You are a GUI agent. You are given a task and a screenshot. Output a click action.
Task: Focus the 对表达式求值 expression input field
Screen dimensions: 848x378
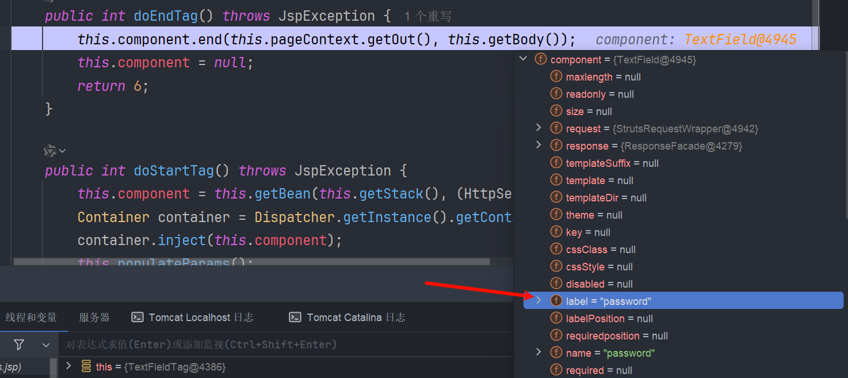click(285, 345)
